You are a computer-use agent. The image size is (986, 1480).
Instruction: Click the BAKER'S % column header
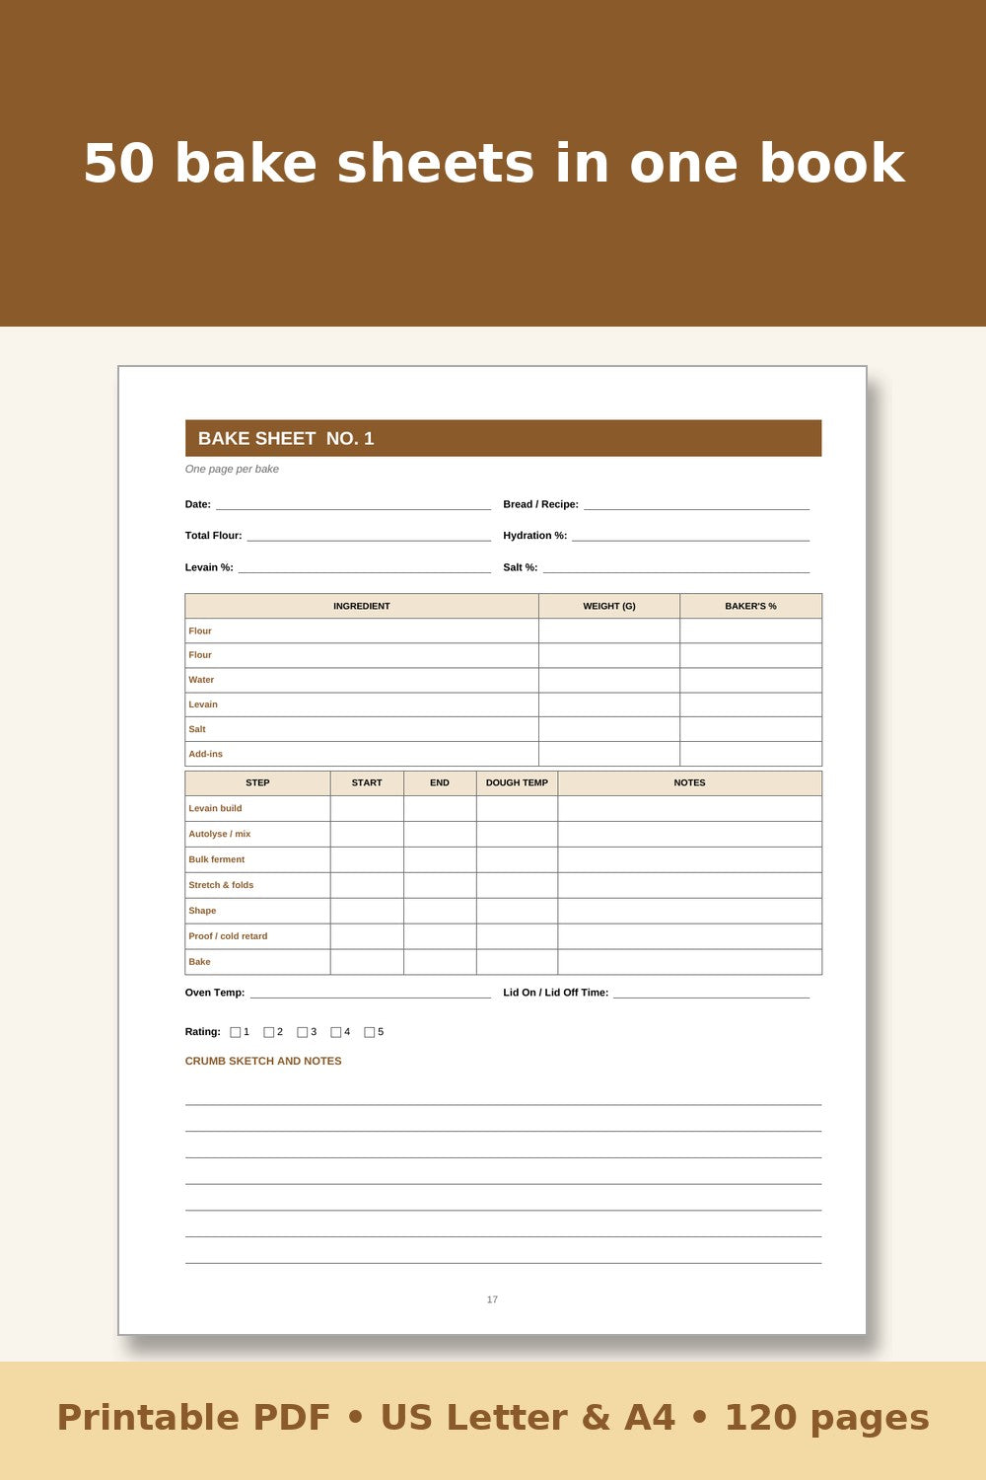(750, 606)
